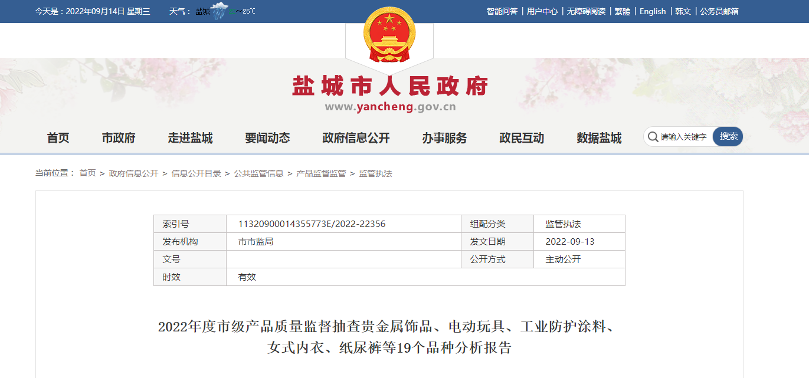Click 产品监督监管 in breadcrumb

(x=321, y=173)
